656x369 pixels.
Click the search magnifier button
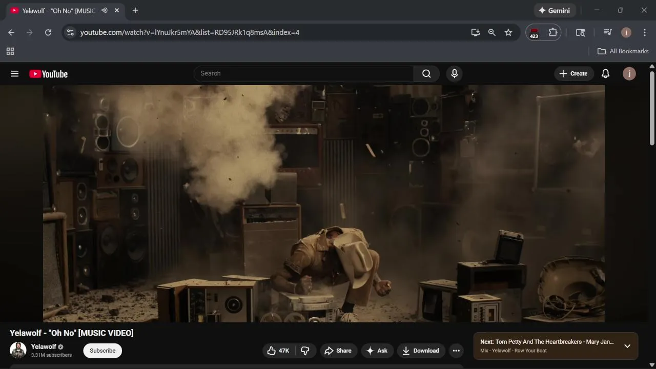(x=426, y=74)
